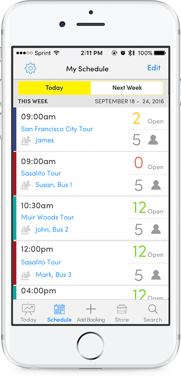
Task: Select guide John, Bus 2
Action: (52, 229)
